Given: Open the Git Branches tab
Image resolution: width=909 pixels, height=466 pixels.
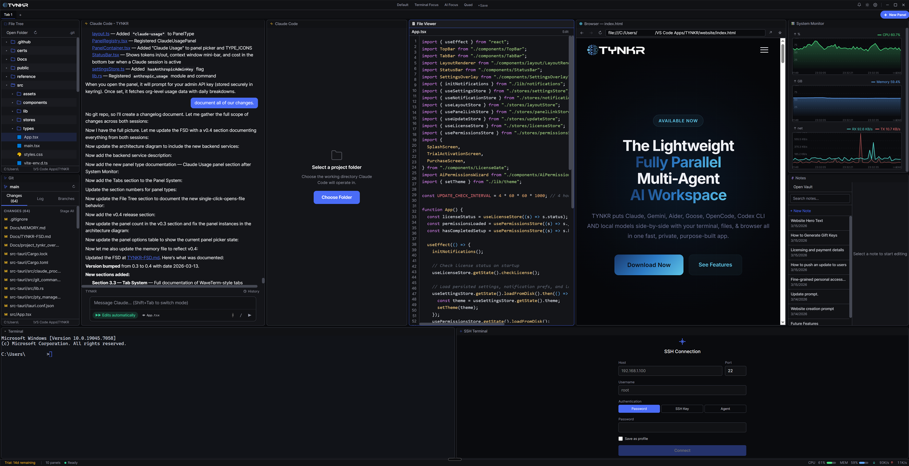Looking at the screenshot, I should [66, 199].
